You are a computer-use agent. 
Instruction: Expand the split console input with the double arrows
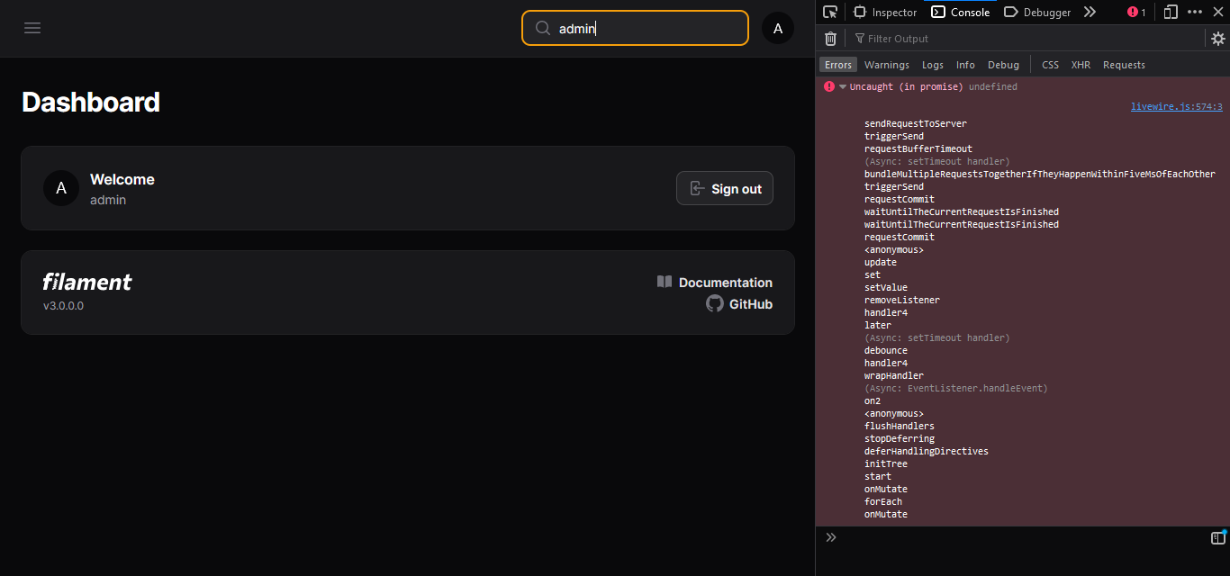830,536
